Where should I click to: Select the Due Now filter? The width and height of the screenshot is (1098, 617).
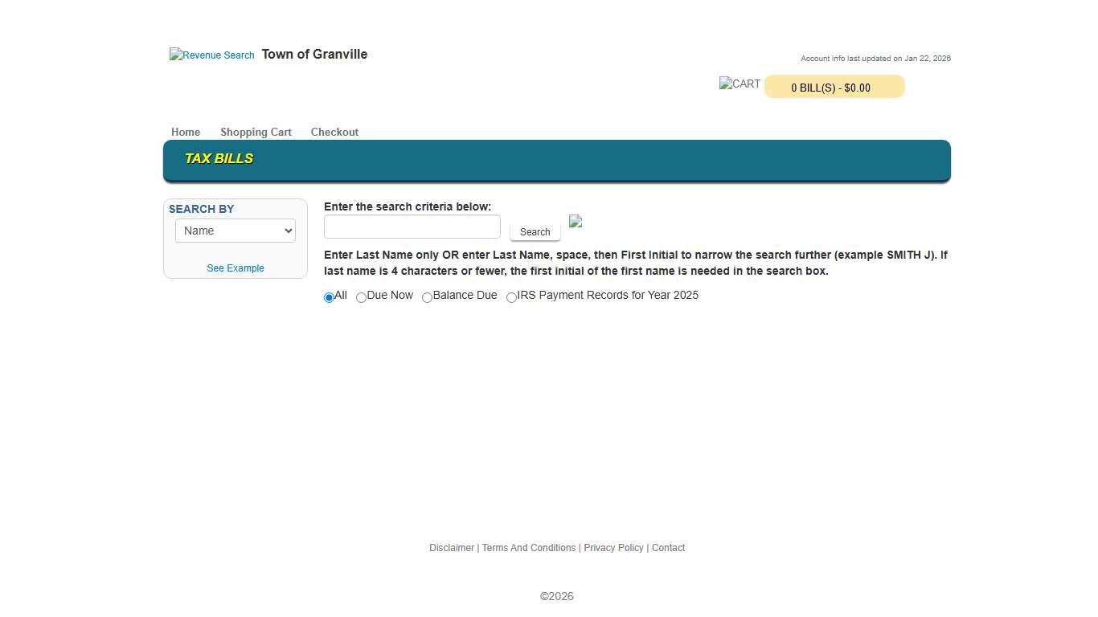(x=361, y=297)
